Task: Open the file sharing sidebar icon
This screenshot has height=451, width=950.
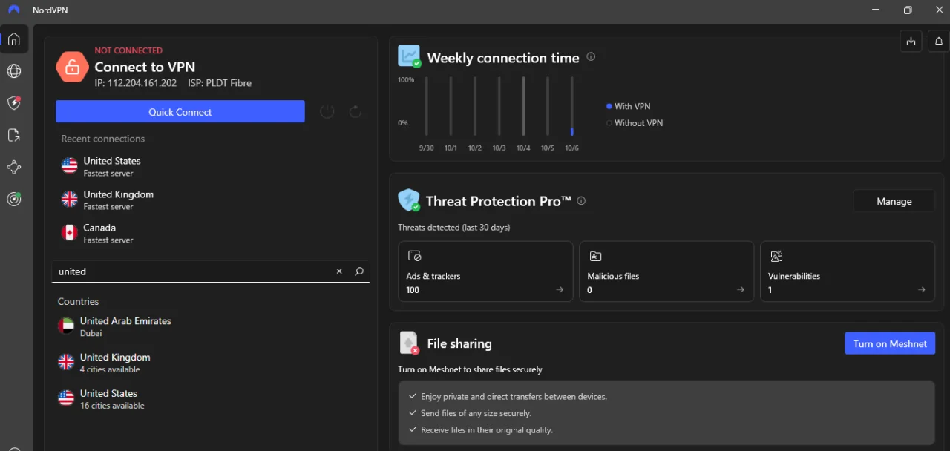Action: coord(13,135)
